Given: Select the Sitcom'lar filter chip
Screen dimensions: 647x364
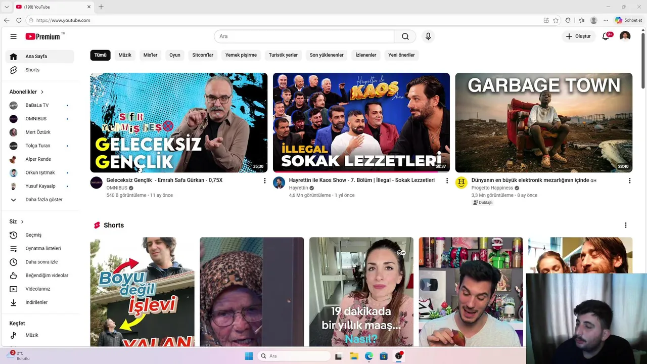Looking at the screenshot, I should 203,55.
